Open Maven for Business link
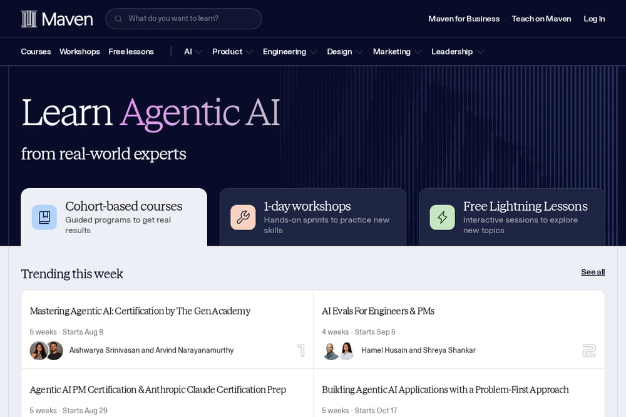Viewport: 626px width, 417px height. click(x=464, y=19)
